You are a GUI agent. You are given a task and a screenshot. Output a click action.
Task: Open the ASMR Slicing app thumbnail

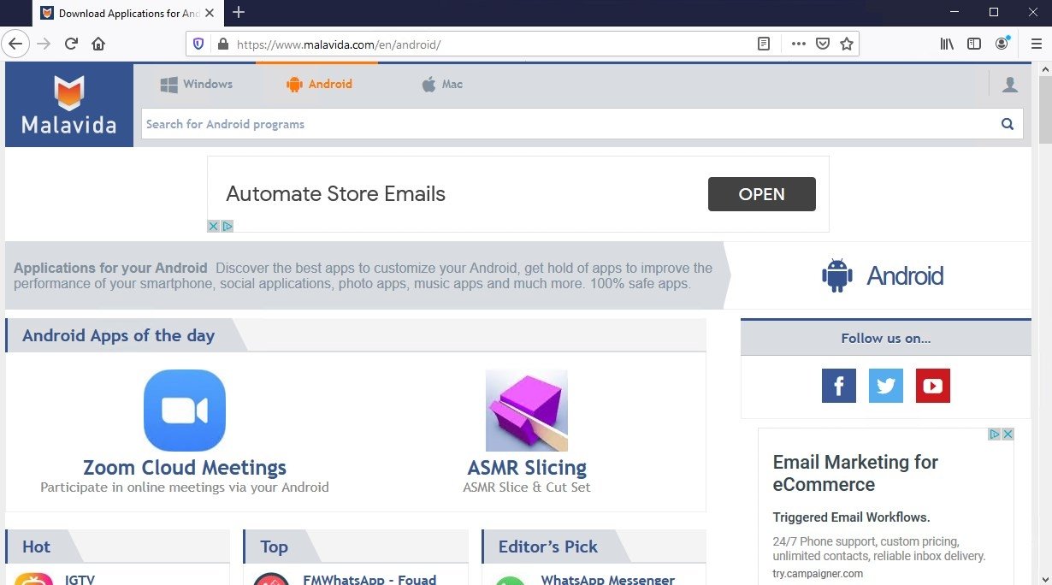[x=527, y=411]
